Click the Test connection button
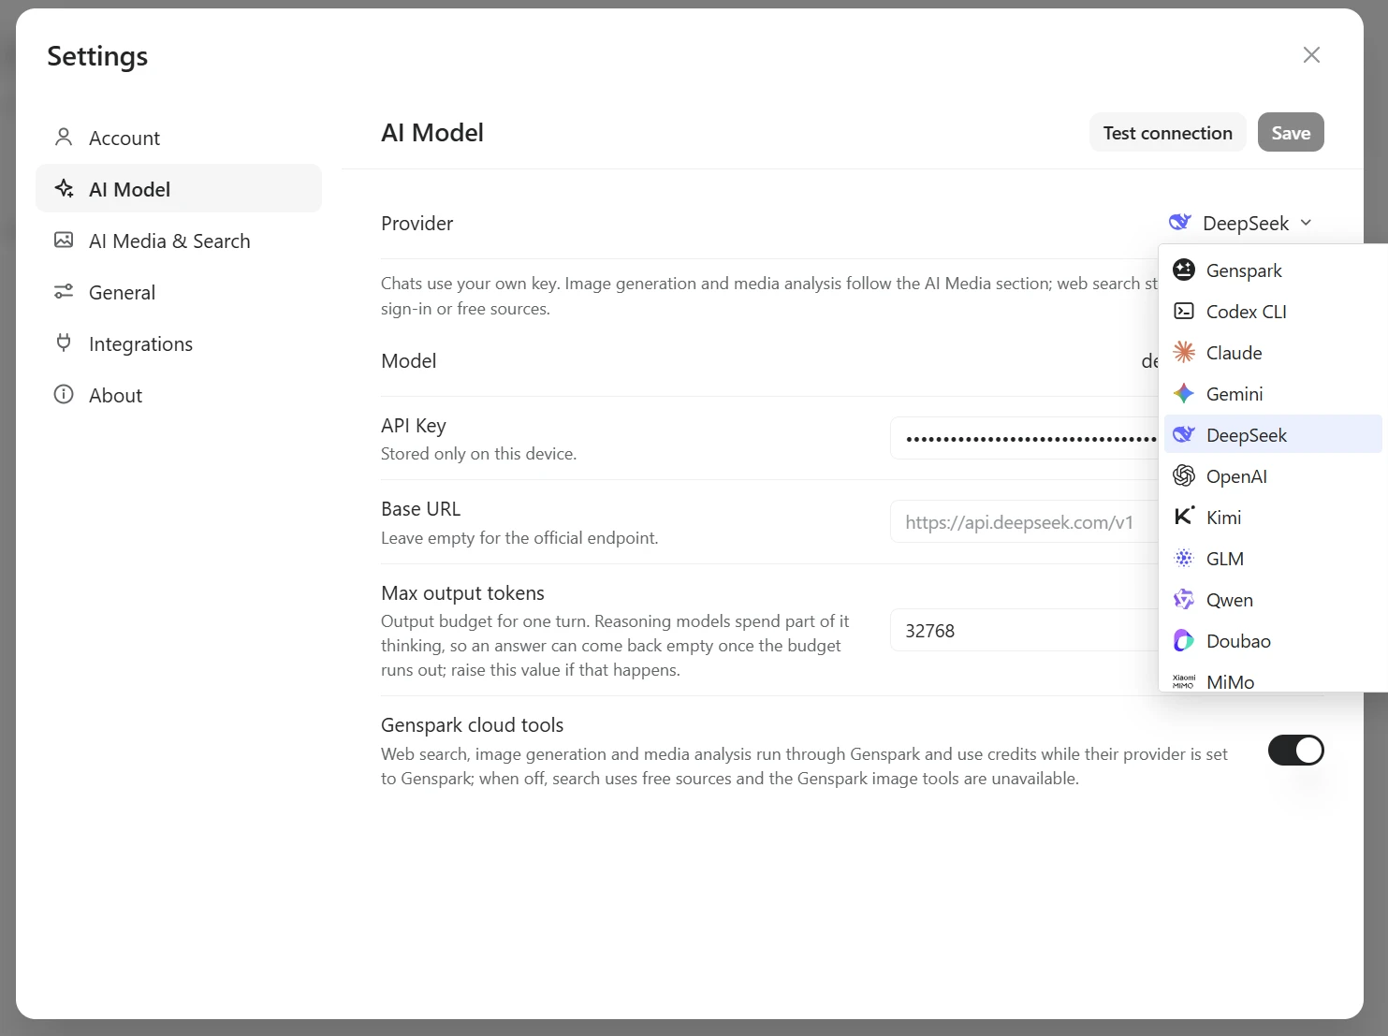Screen dimensions: 1388x1036 pos(1168,133)
